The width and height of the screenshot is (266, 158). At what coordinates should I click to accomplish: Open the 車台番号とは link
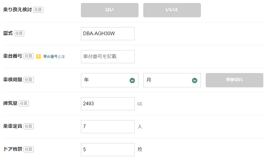click(54, 56)
